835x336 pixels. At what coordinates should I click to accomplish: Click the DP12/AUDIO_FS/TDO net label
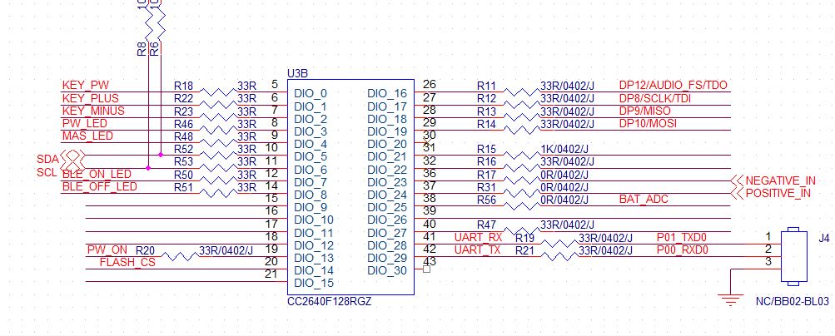(x=673, y=85)
